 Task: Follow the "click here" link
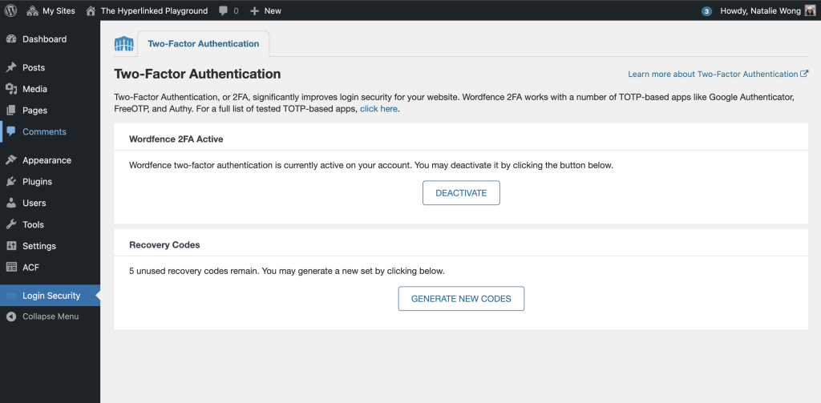click(x=378, y=110)
